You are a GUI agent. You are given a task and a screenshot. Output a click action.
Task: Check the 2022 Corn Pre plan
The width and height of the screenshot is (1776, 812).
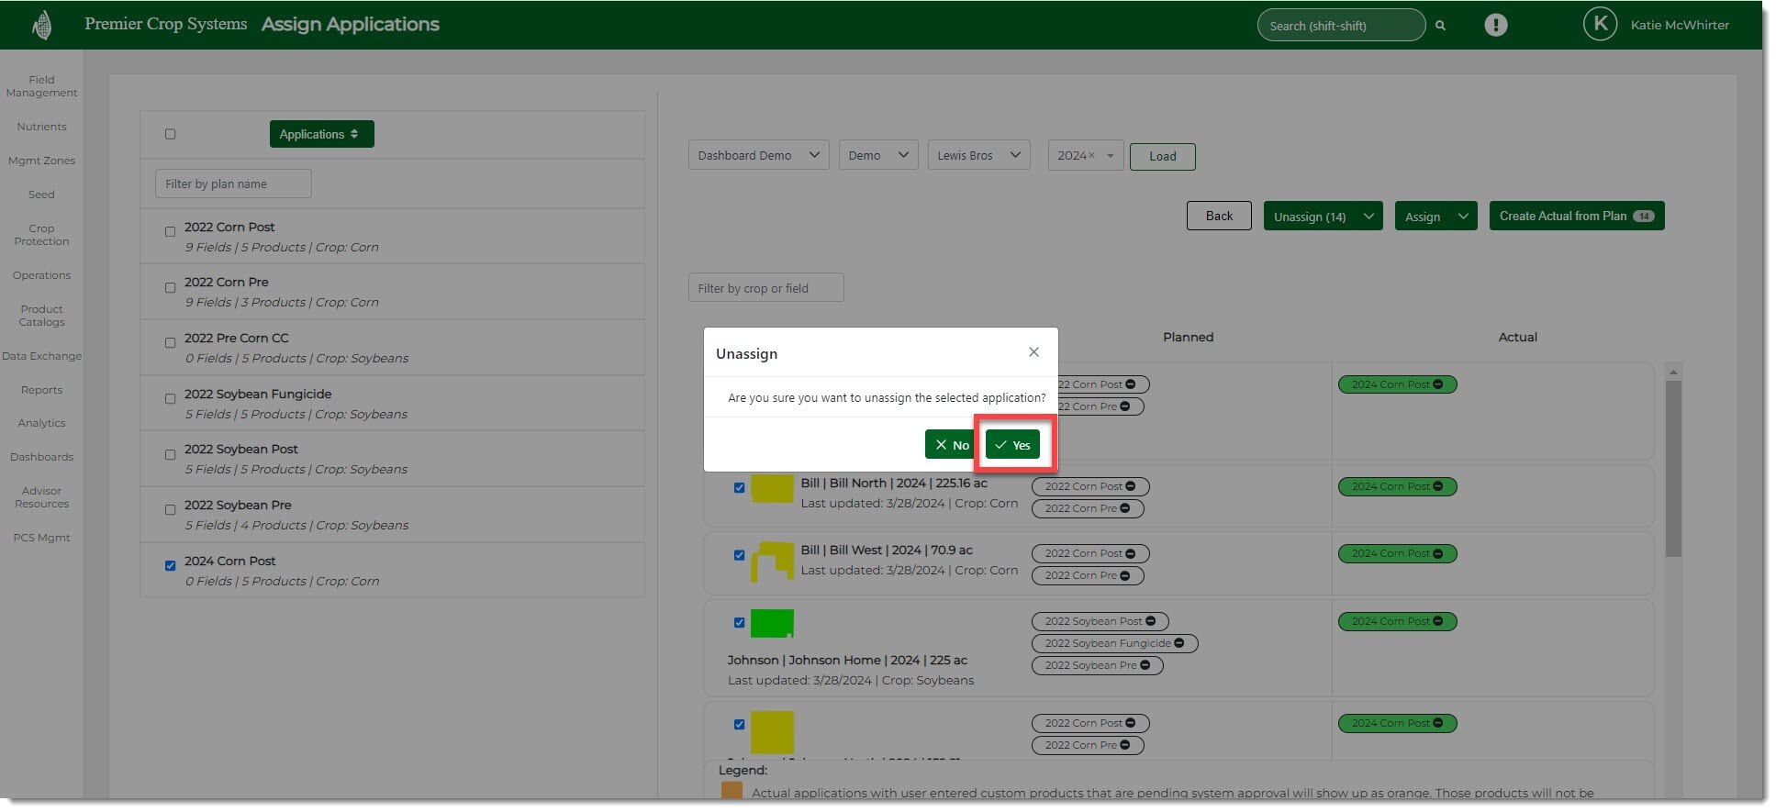pyautogui.click(x=170, y=288)
